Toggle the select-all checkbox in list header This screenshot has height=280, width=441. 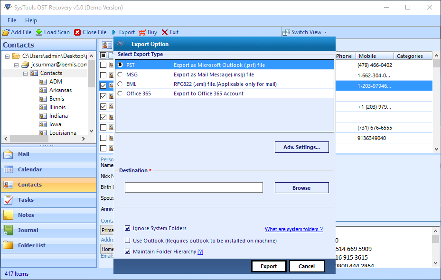pos(103,55)
